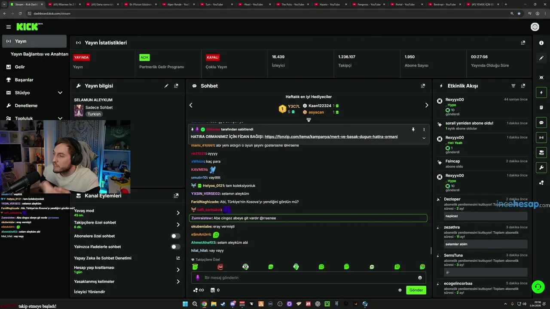Click Sadece Sohbet category
The width and height of the screenshot is (550, 309).
click(99, 108)
